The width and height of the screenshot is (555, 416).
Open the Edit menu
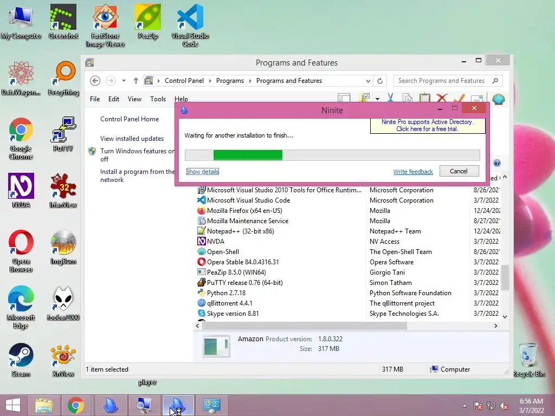[x=114, y=99]
